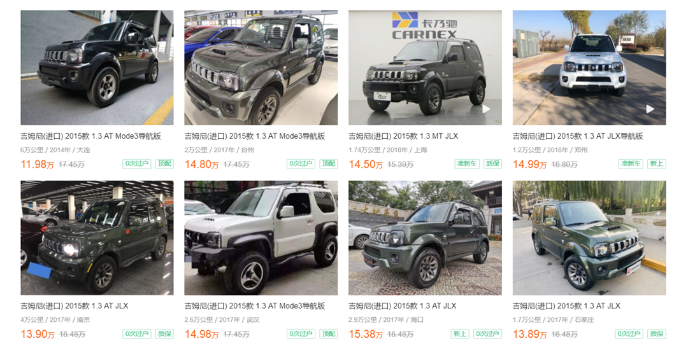The width and height of the screenshot is (688, 348).
Task: Click the 质保 tag on the Nanjing listing
Action: pyautogui.click(x=164, y=334)
